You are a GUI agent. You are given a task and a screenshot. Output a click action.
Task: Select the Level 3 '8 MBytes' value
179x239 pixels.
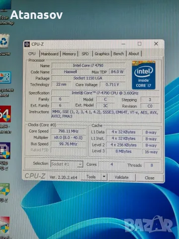coord(123,151)
